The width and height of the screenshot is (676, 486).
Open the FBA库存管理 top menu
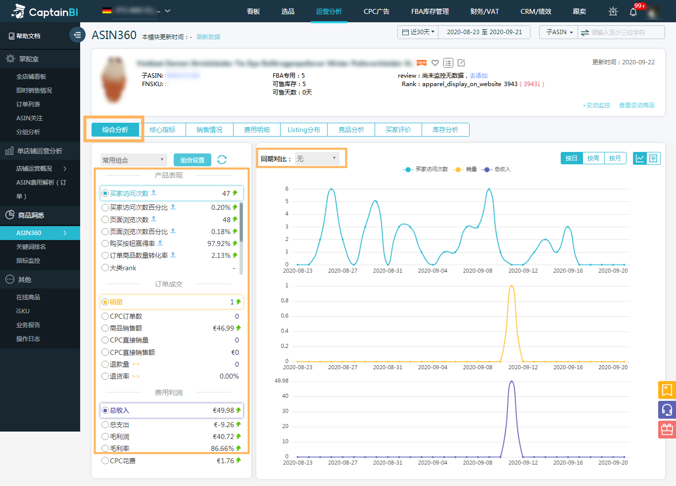pos(430,11)
